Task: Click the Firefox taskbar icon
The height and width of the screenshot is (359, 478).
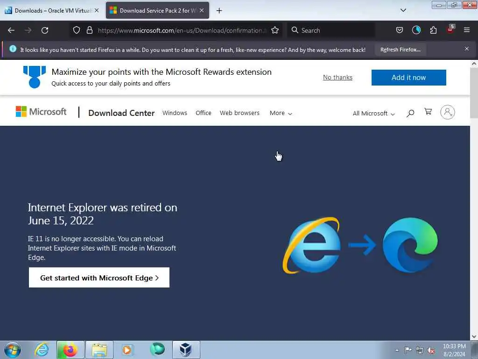Action: click(x=70, y=350)
